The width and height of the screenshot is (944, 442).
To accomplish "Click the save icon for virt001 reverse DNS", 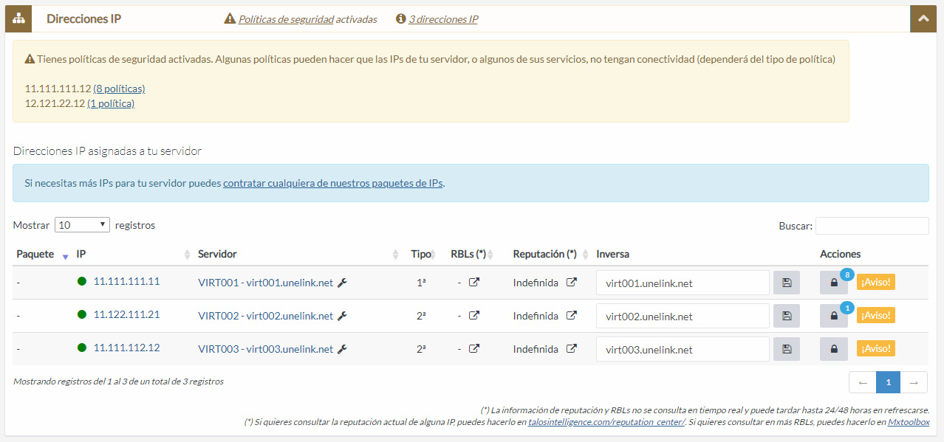I will 786,283.
